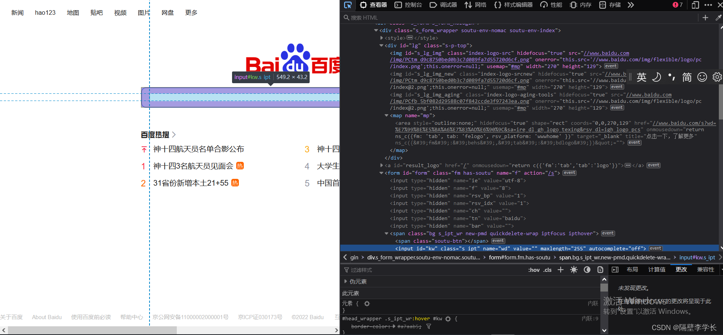Open the Memory (内存) panel
Screen dimensions: 723x335
tap(581, 5)
